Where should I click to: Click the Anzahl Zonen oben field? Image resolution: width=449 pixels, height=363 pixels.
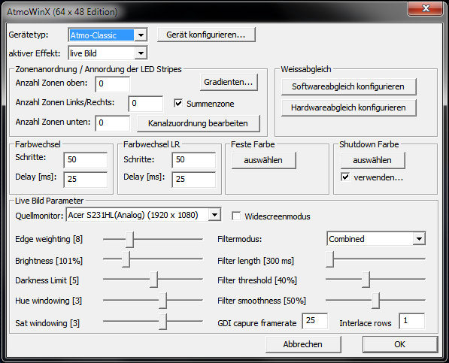coord(113,84)
